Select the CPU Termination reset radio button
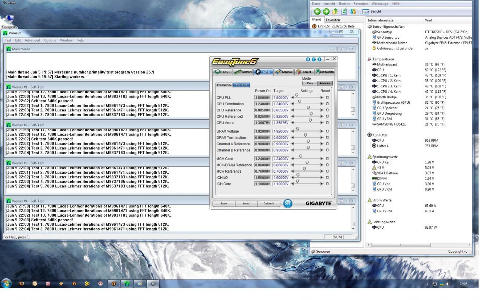Image resolution: width=480 pixels, height=300 pixels. point(327,104)
